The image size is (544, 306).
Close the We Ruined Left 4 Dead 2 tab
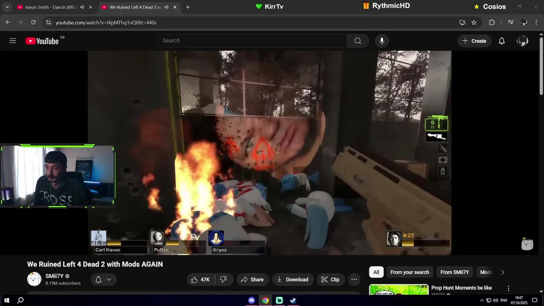(175, 7)
